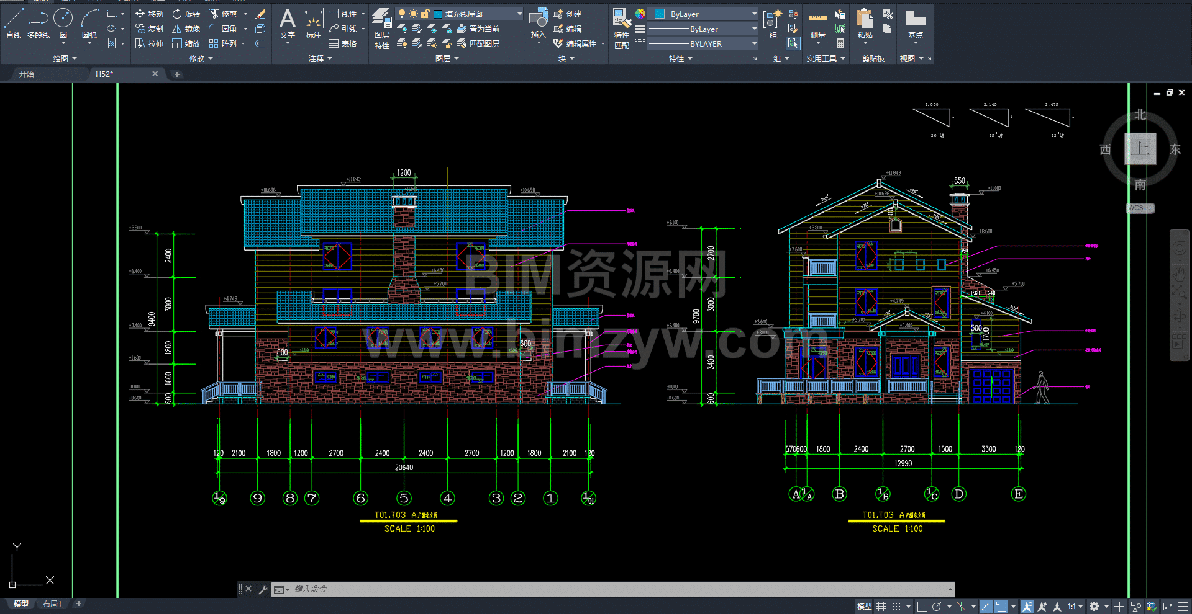The width and height of the screenshot is (1192, 614).
Task: Open 图层特性 layer properties manager
Action: coord(382,29)
